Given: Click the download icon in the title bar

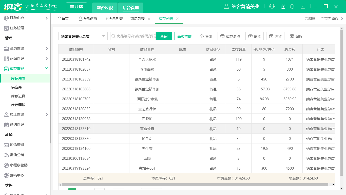Looking at the screenshot, I should coord(303,6).
